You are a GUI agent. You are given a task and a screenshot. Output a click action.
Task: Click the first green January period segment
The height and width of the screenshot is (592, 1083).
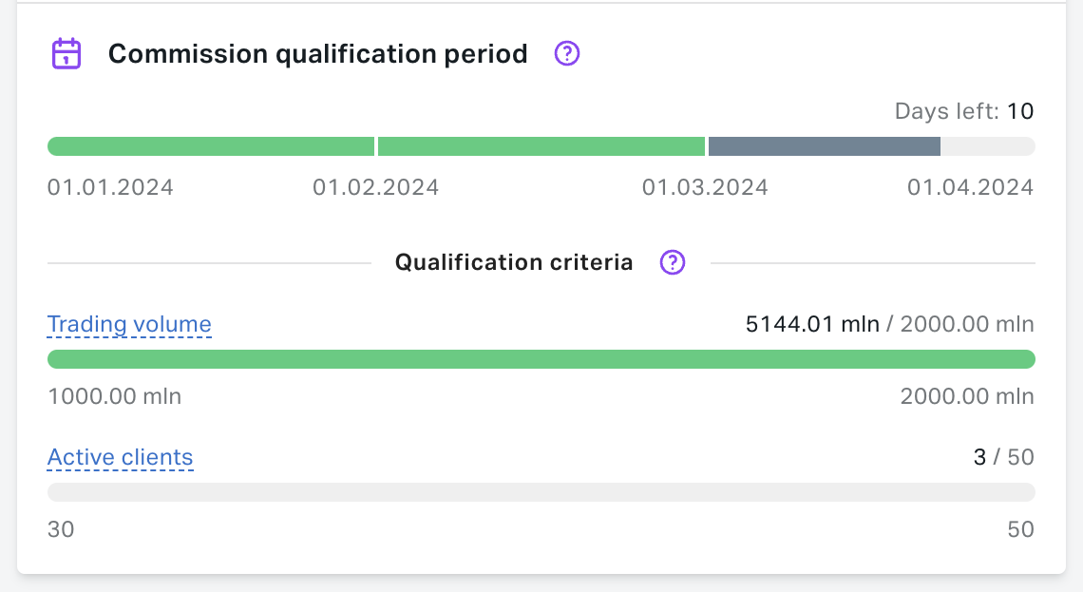[211, 146]
